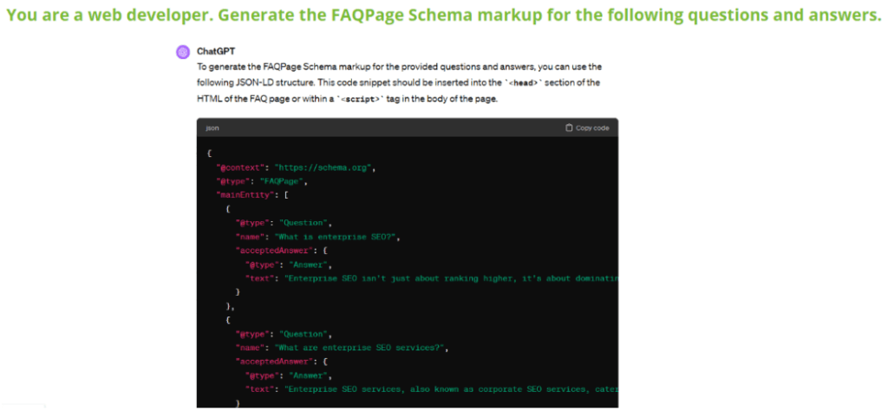The height and width of the screenshot is (418, 888).
Task: Click the purple ChatGPT avatar icon
Action: pyautogui.click(x=182, y=52)
